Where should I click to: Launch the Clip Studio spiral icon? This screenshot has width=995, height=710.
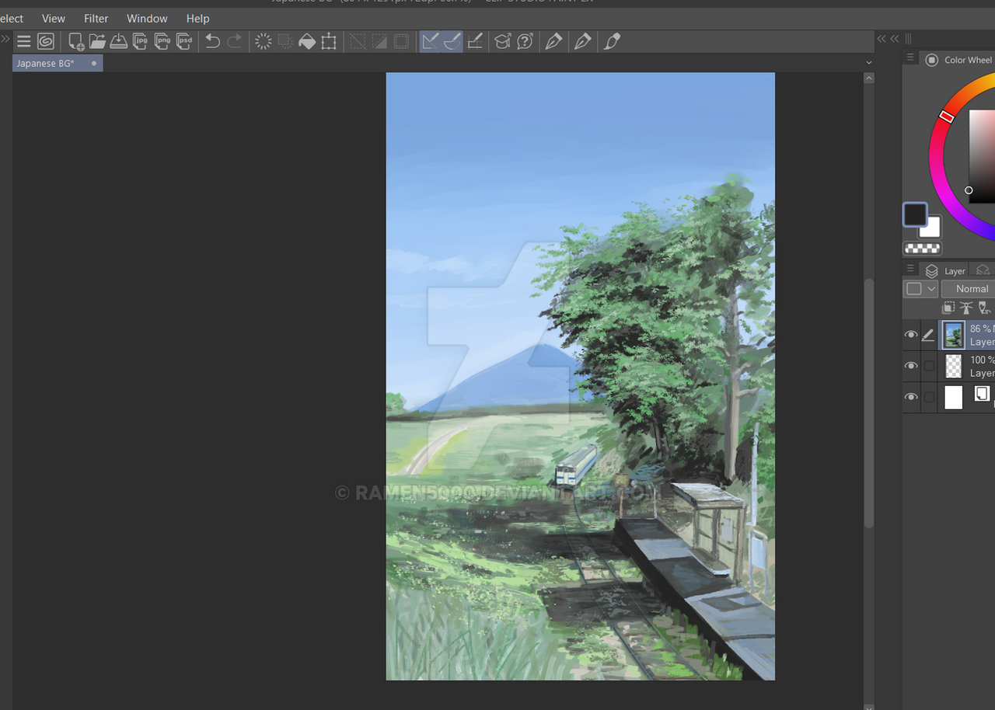(46, 42)
